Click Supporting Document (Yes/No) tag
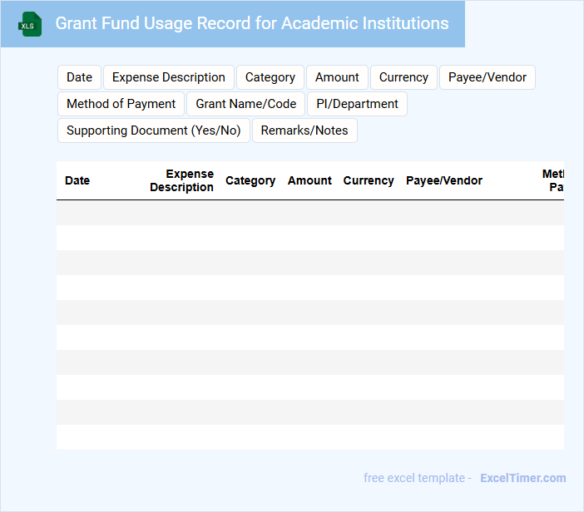Image resolution: width=584 pixels, height=512 pixels. (x=153, y=130)
